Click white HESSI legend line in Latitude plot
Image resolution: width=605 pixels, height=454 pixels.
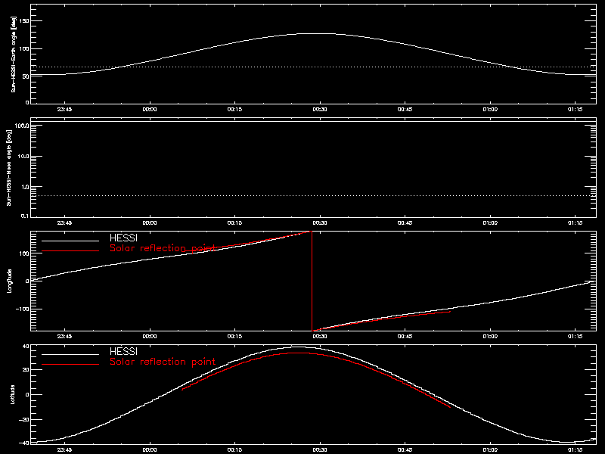point(70,354)
